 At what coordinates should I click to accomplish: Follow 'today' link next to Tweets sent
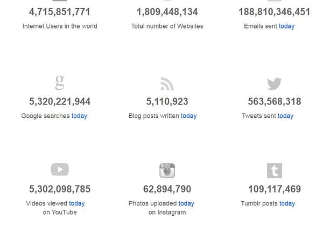[x=285, y=116]
